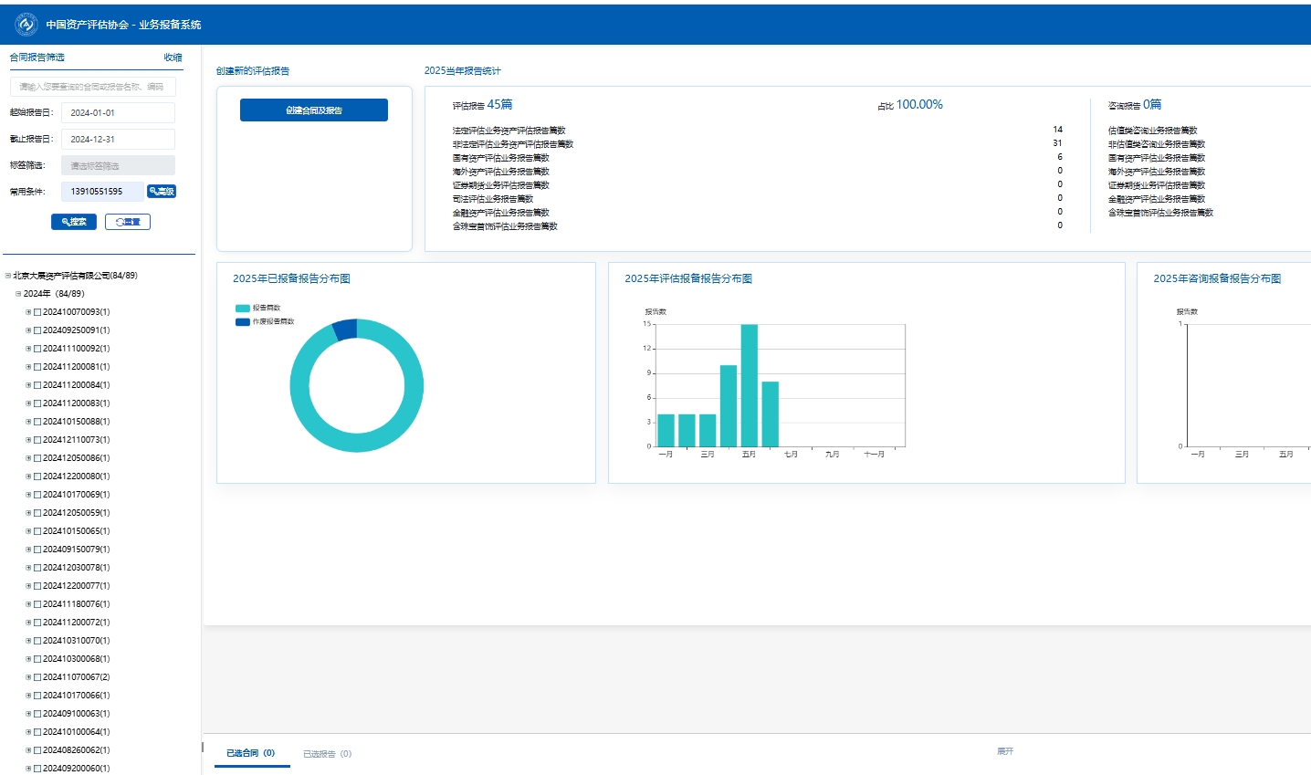Click the 展开 expand link at bottom

(x=1005, y=751)
